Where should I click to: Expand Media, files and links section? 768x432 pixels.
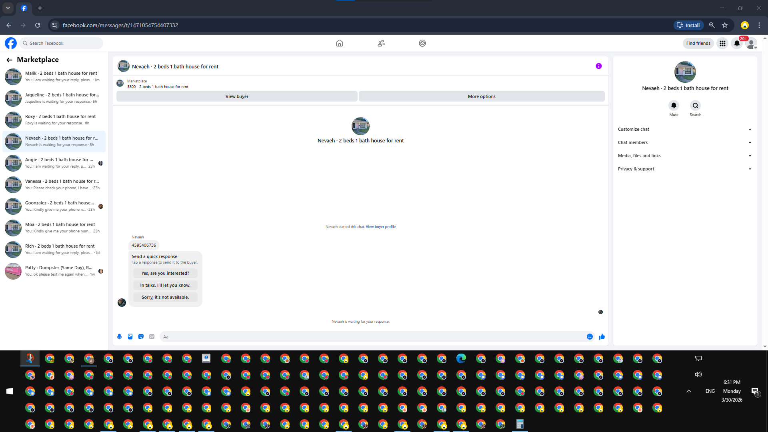[684, 156]
